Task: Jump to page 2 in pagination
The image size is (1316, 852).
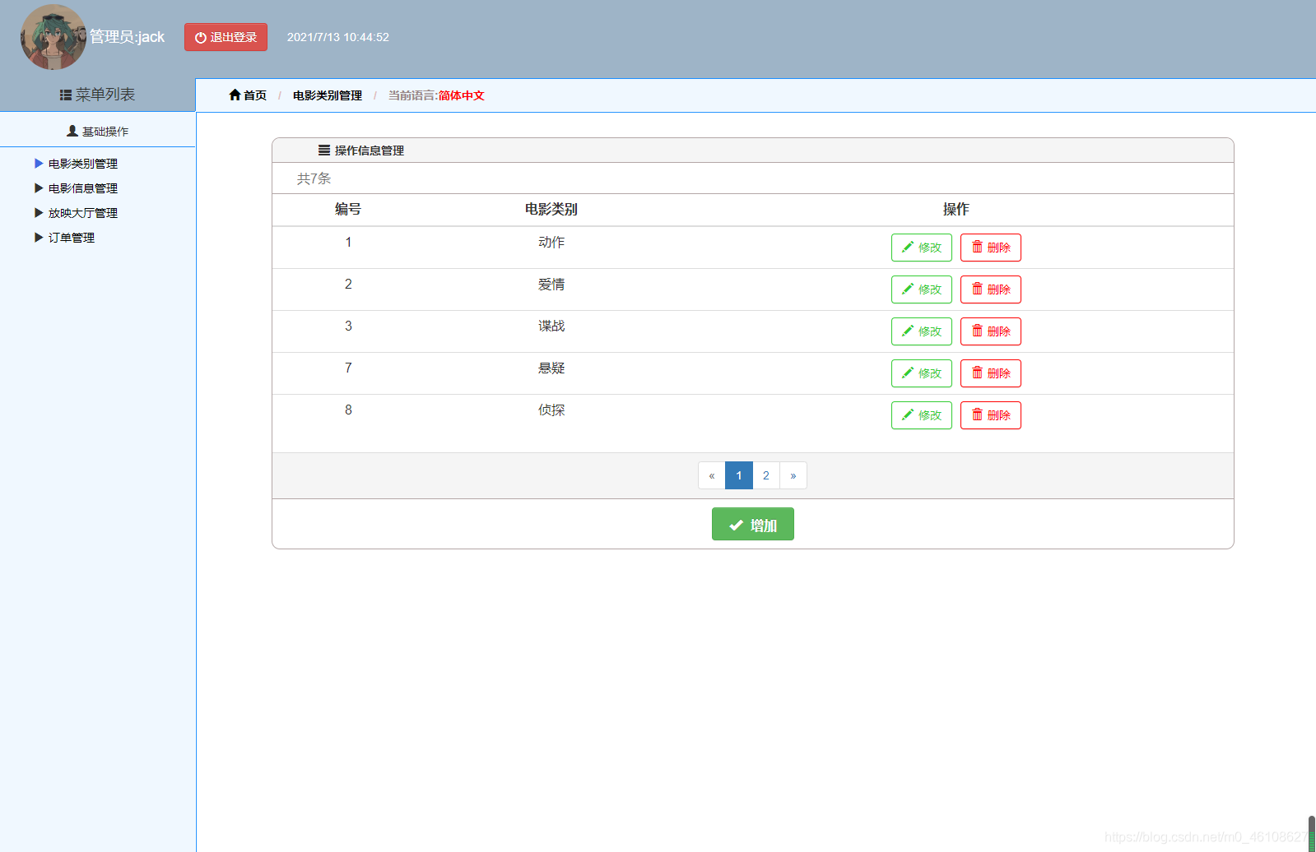Action: click(766, 475)
